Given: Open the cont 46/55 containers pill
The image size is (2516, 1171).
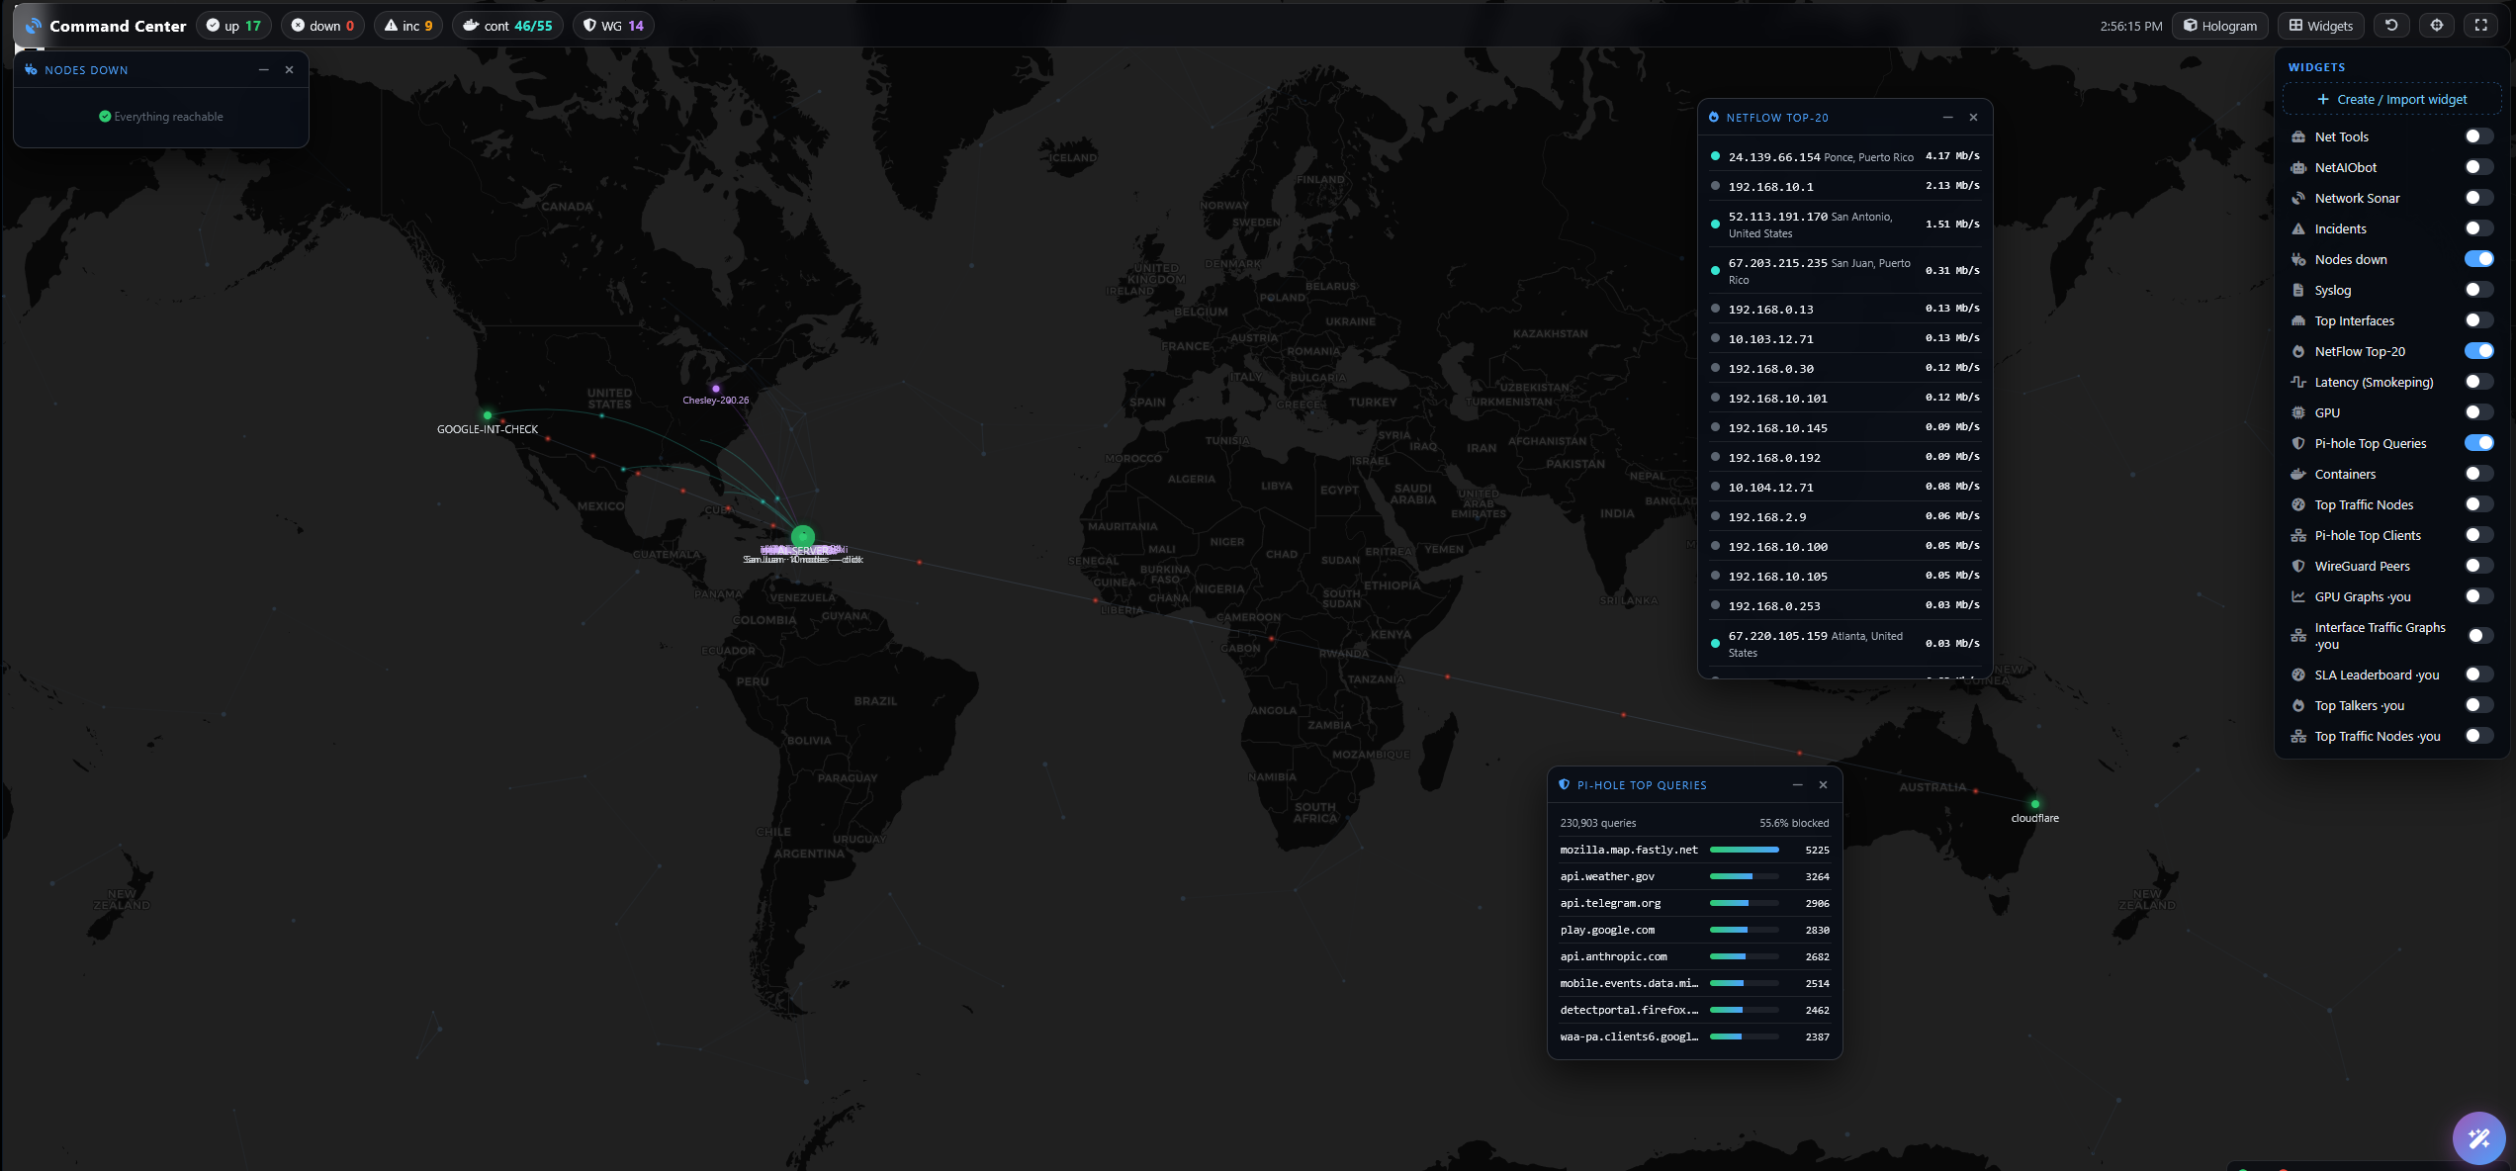Looking at the screenshot, I should tap(508, 26).
